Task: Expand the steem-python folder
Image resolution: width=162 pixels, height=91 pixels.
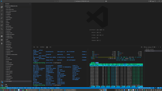Action: [x=18, y=73]
